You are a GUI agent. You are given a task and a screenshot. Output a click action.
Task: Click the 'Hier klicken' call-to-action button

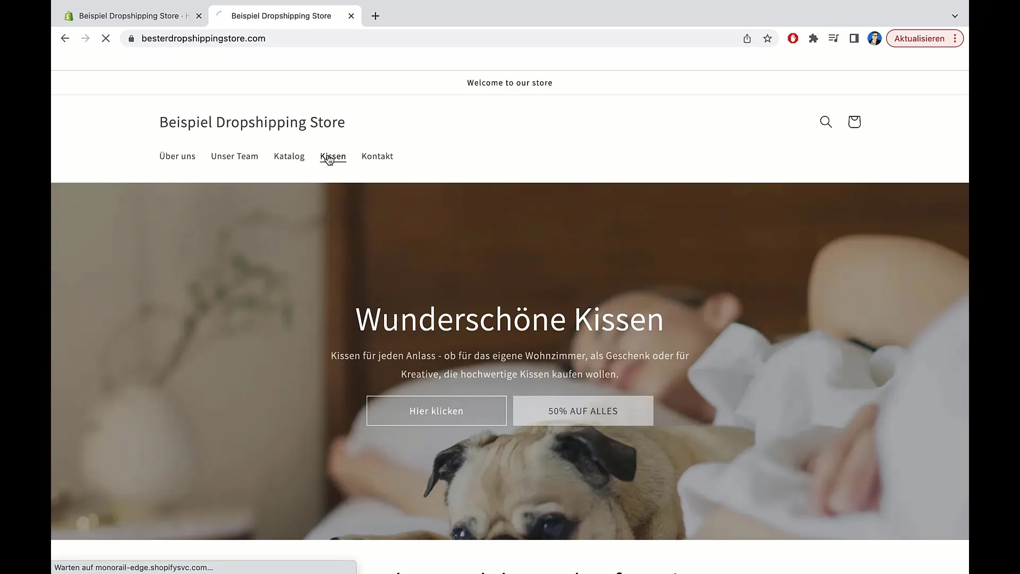click(x=436, y=410)
